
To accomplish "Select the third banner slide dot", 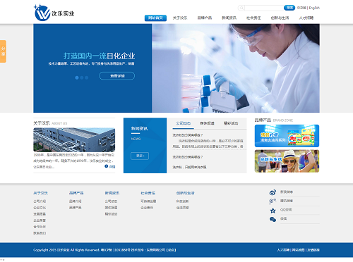I will click(87, 77).
